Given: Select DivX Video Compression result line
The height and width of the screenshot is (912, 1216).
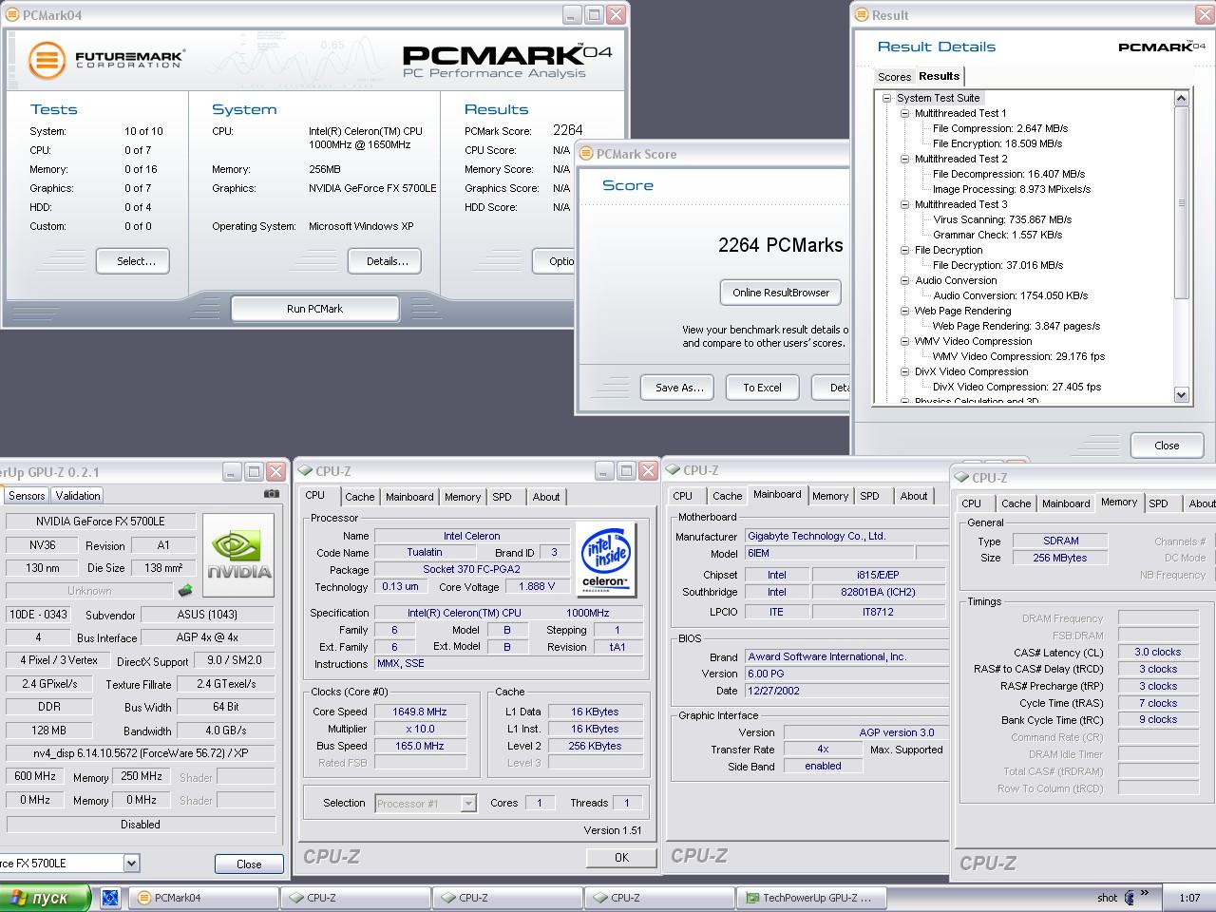Looking at the screenshot, I should [1016, 387].
